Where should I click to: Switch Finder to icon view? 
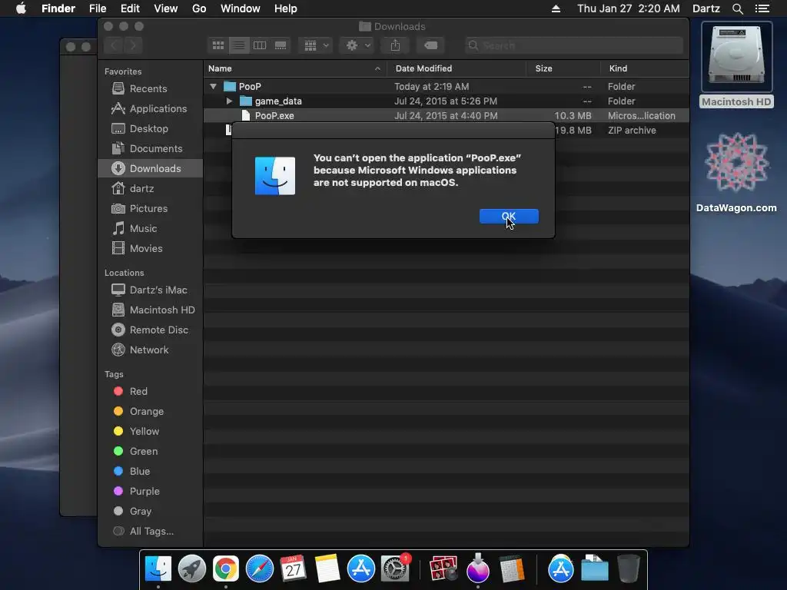218,45
